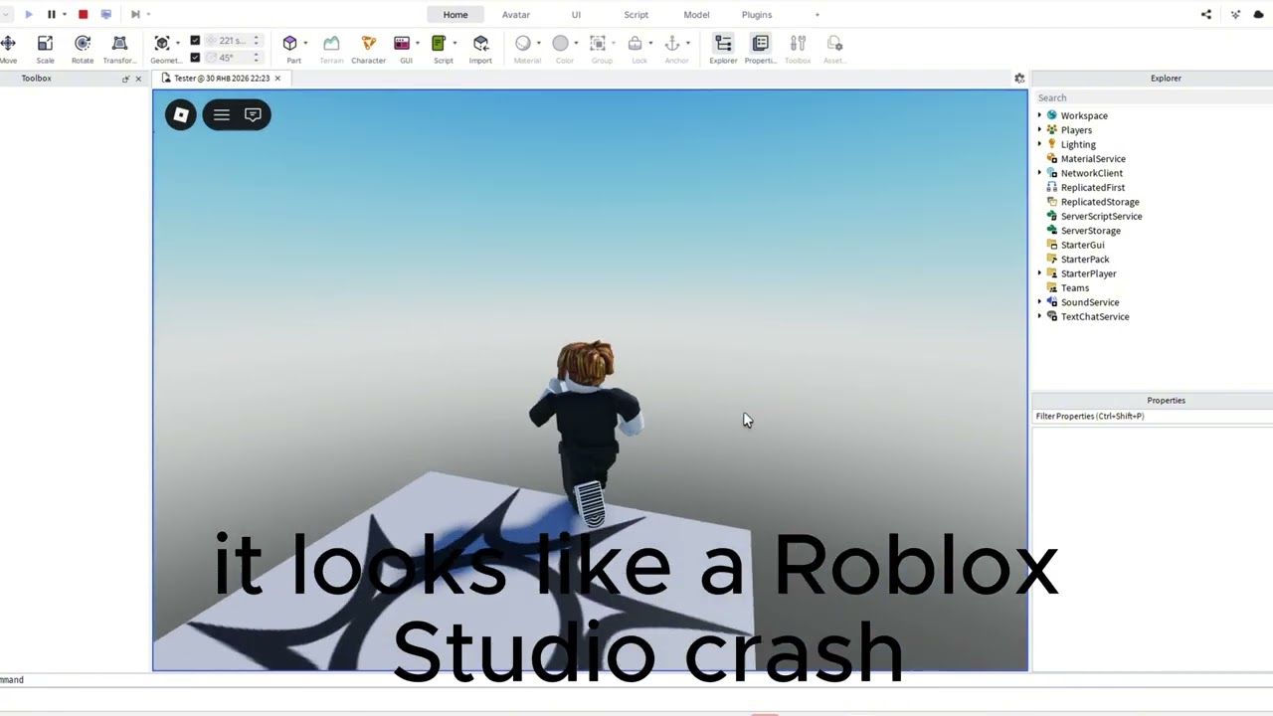Click the Lock toolbar icon
This screenshot has width=1273, height=716.
coord(635,44)
